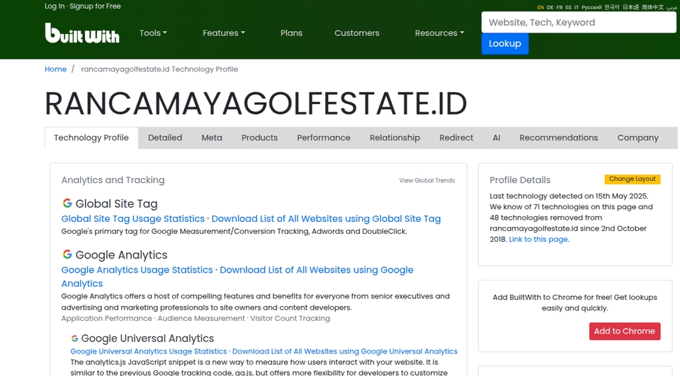Switch language to ES
This screenshot has width=680, height=376.
(568, 7)
